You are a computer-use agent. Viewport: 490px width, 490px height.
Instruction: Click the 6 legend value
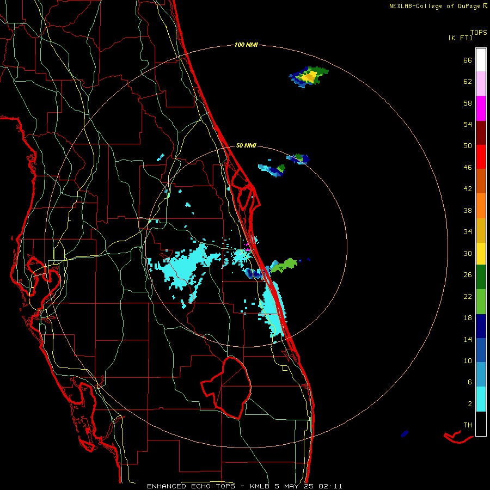coord(469,382)
